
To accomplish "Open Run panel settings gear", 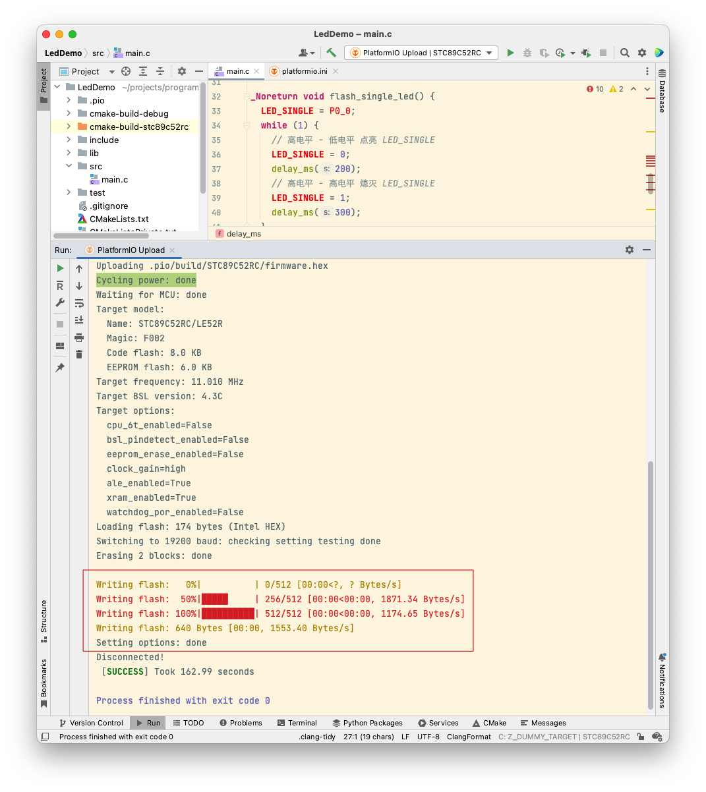I will [x=630, y=250].
